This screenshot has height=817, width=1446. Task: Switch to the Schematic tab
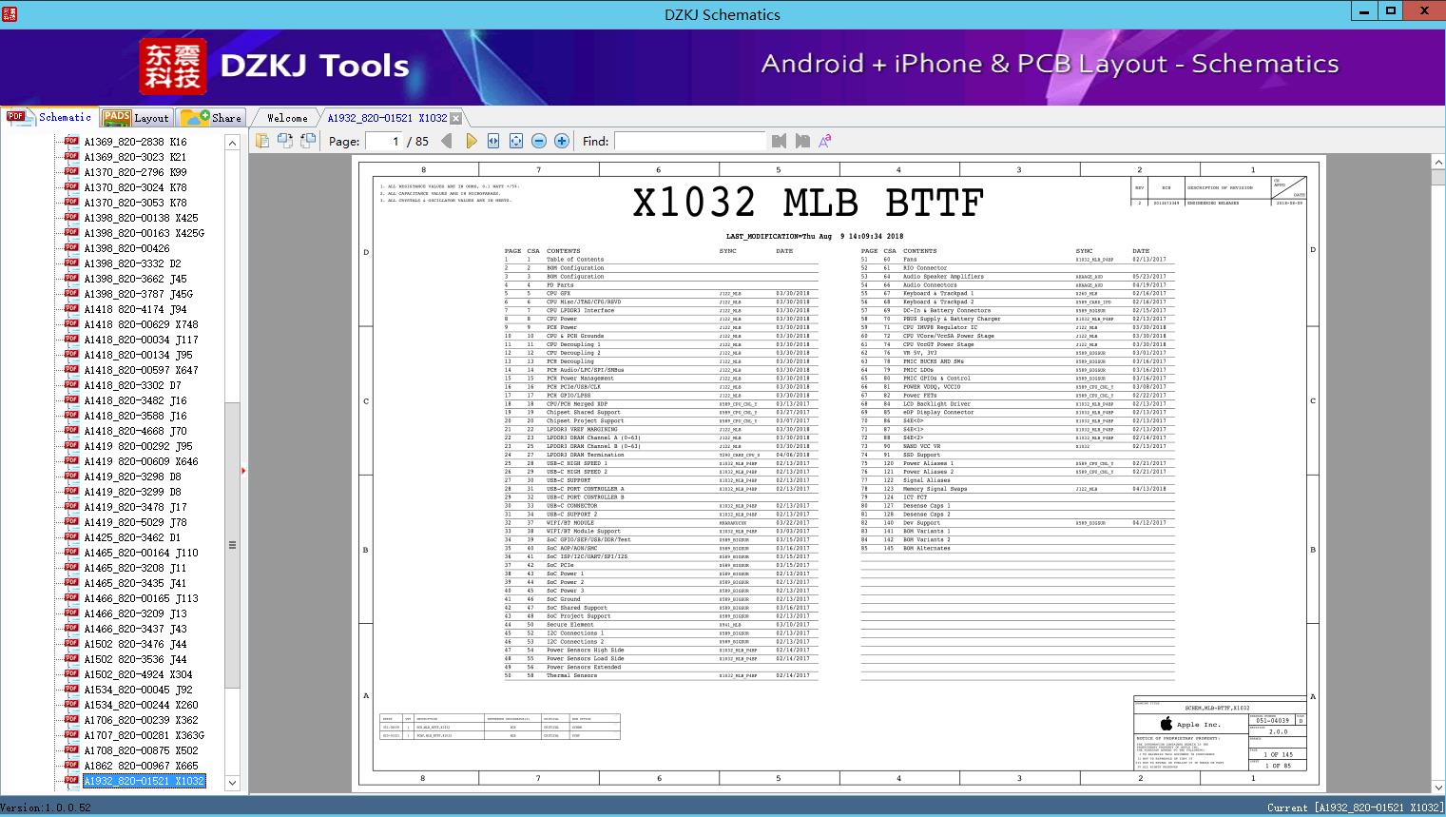click(x=49, y=117)
